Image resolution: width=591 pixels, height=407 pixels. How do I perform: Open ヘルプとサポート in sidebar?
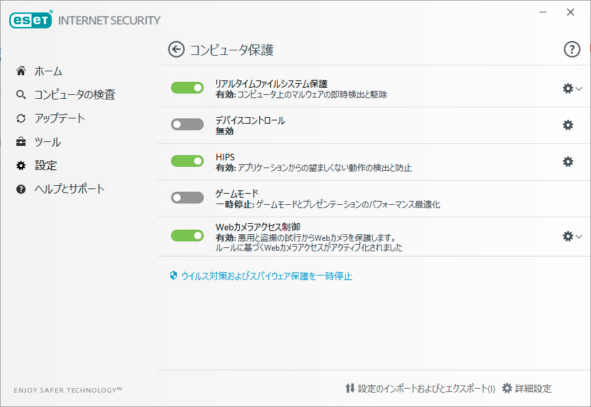click(69, 189)
